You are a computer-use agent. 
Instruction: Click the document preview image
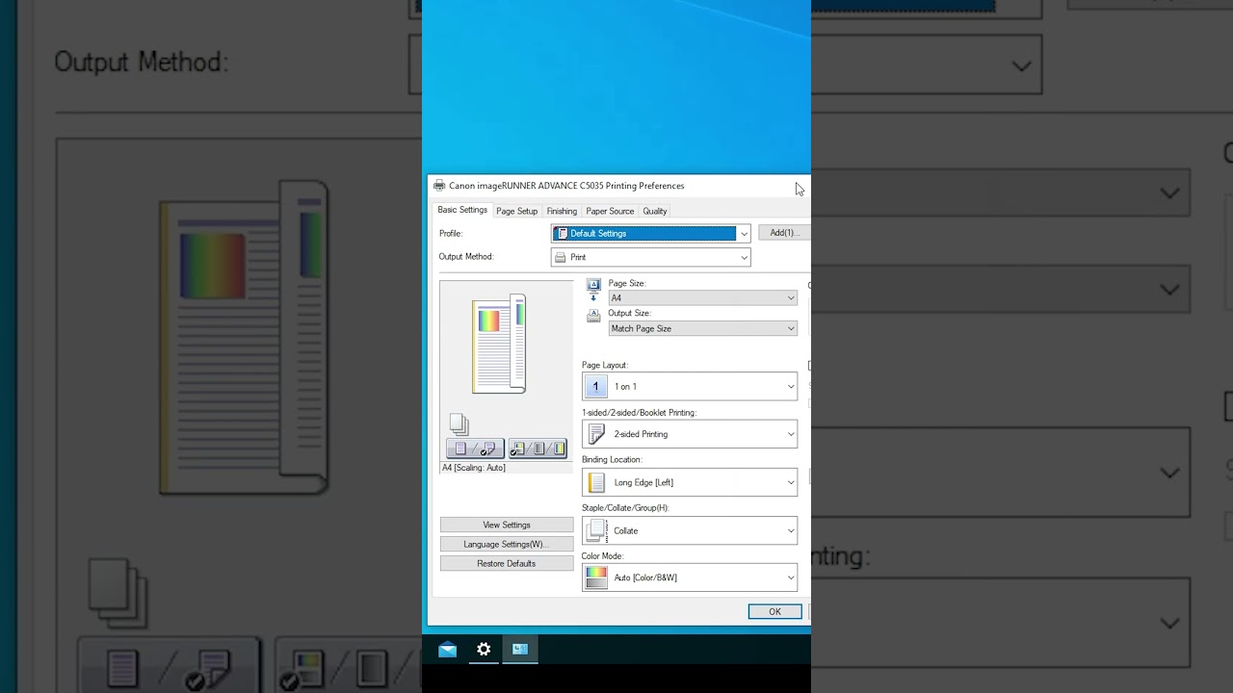[x=499, y=345]
